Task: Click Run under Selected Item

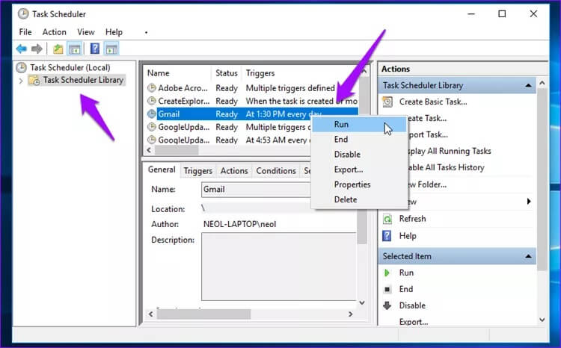Action: (406, 273)
